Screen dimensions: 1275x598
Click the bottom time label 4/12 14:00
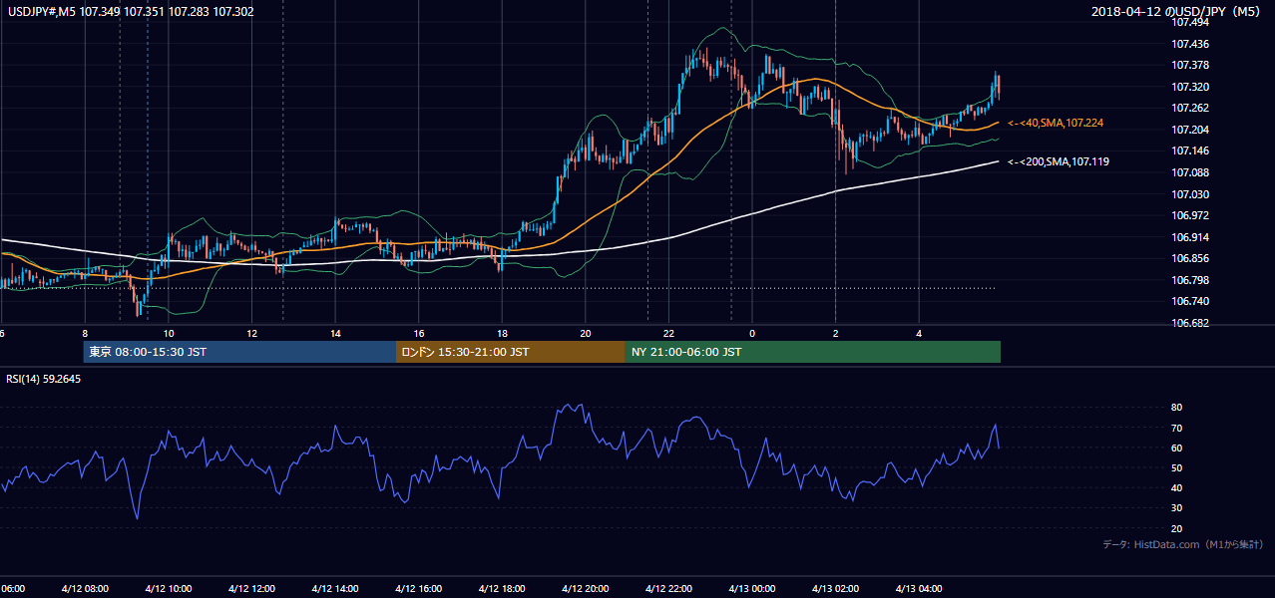click(335, 588)
